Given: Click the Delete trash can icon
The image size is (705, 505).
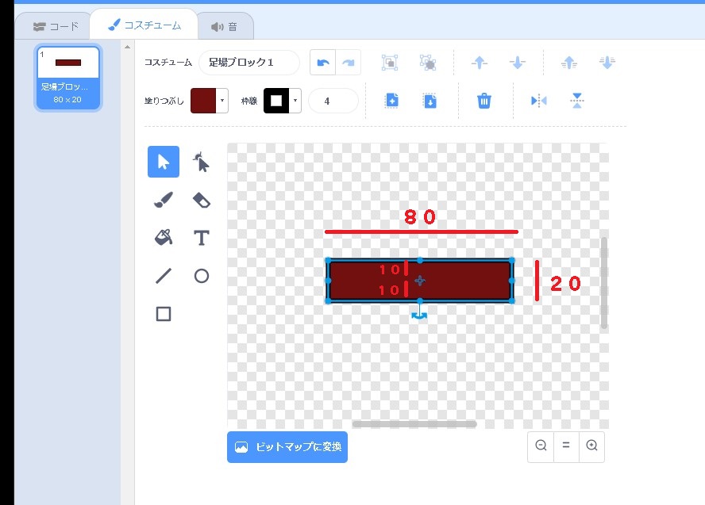Looking at the screenshot, I should coord(484,101).
